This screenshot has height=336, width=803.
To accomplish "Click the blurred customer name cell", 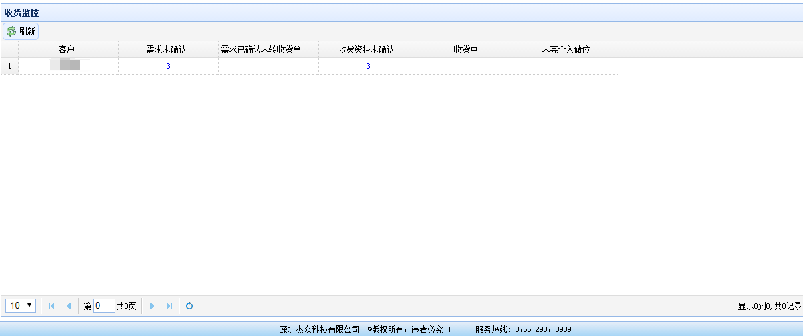I will [x=68, y=65].
